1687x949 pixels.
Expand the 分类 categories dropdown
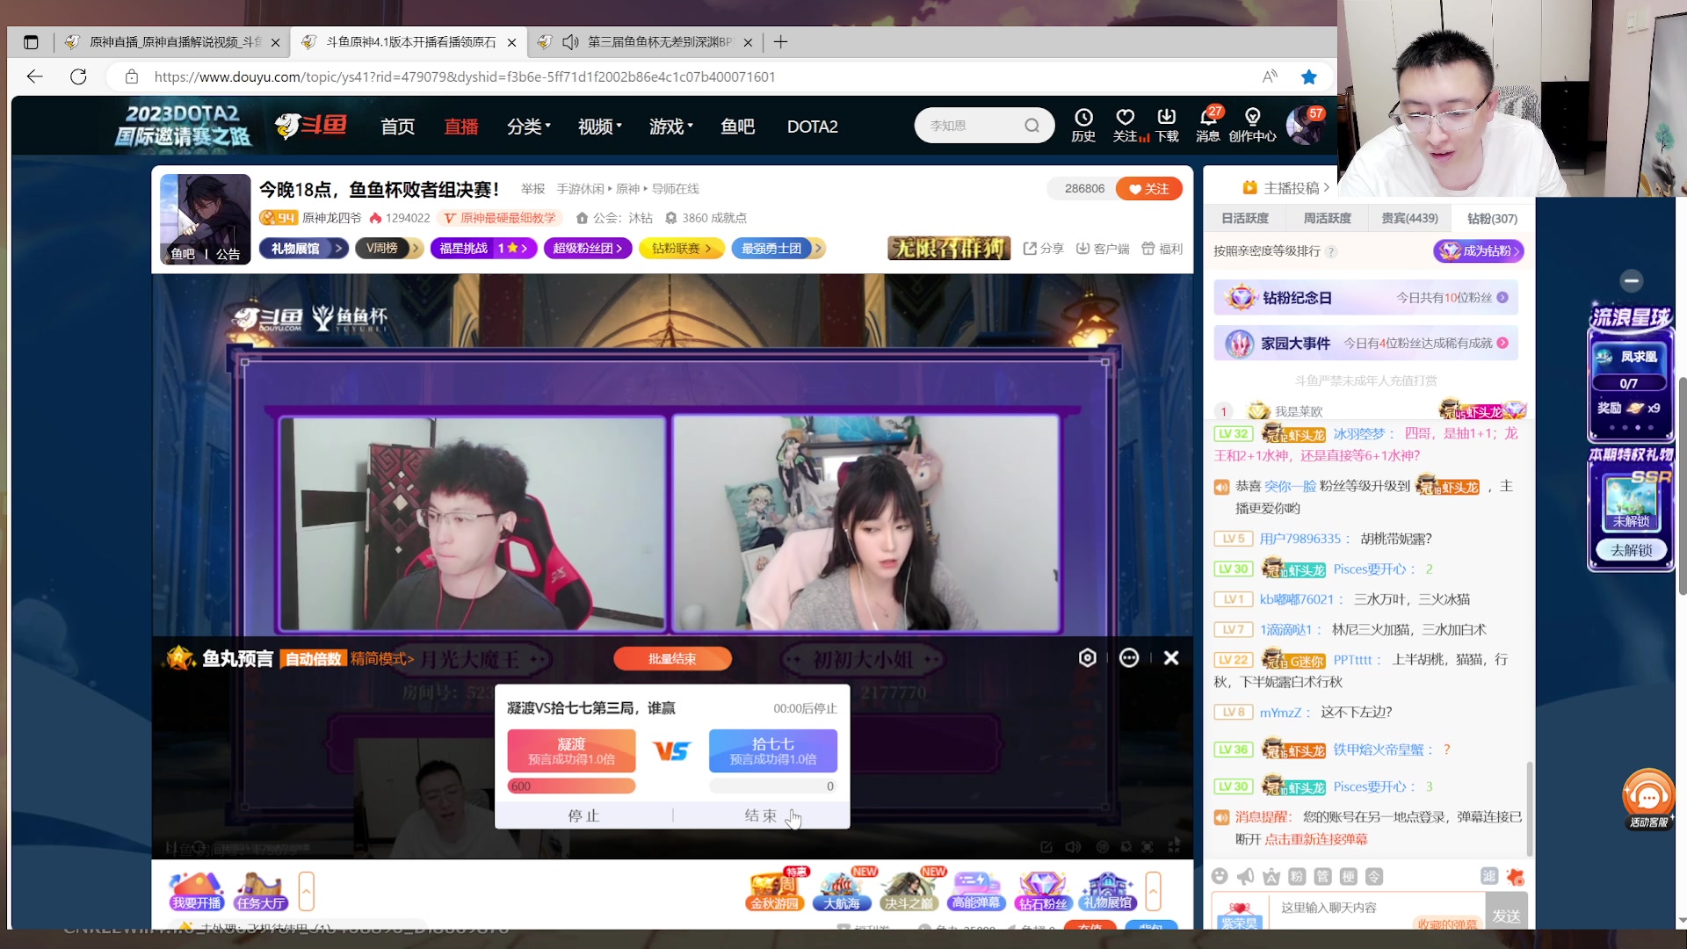(528, 127)
